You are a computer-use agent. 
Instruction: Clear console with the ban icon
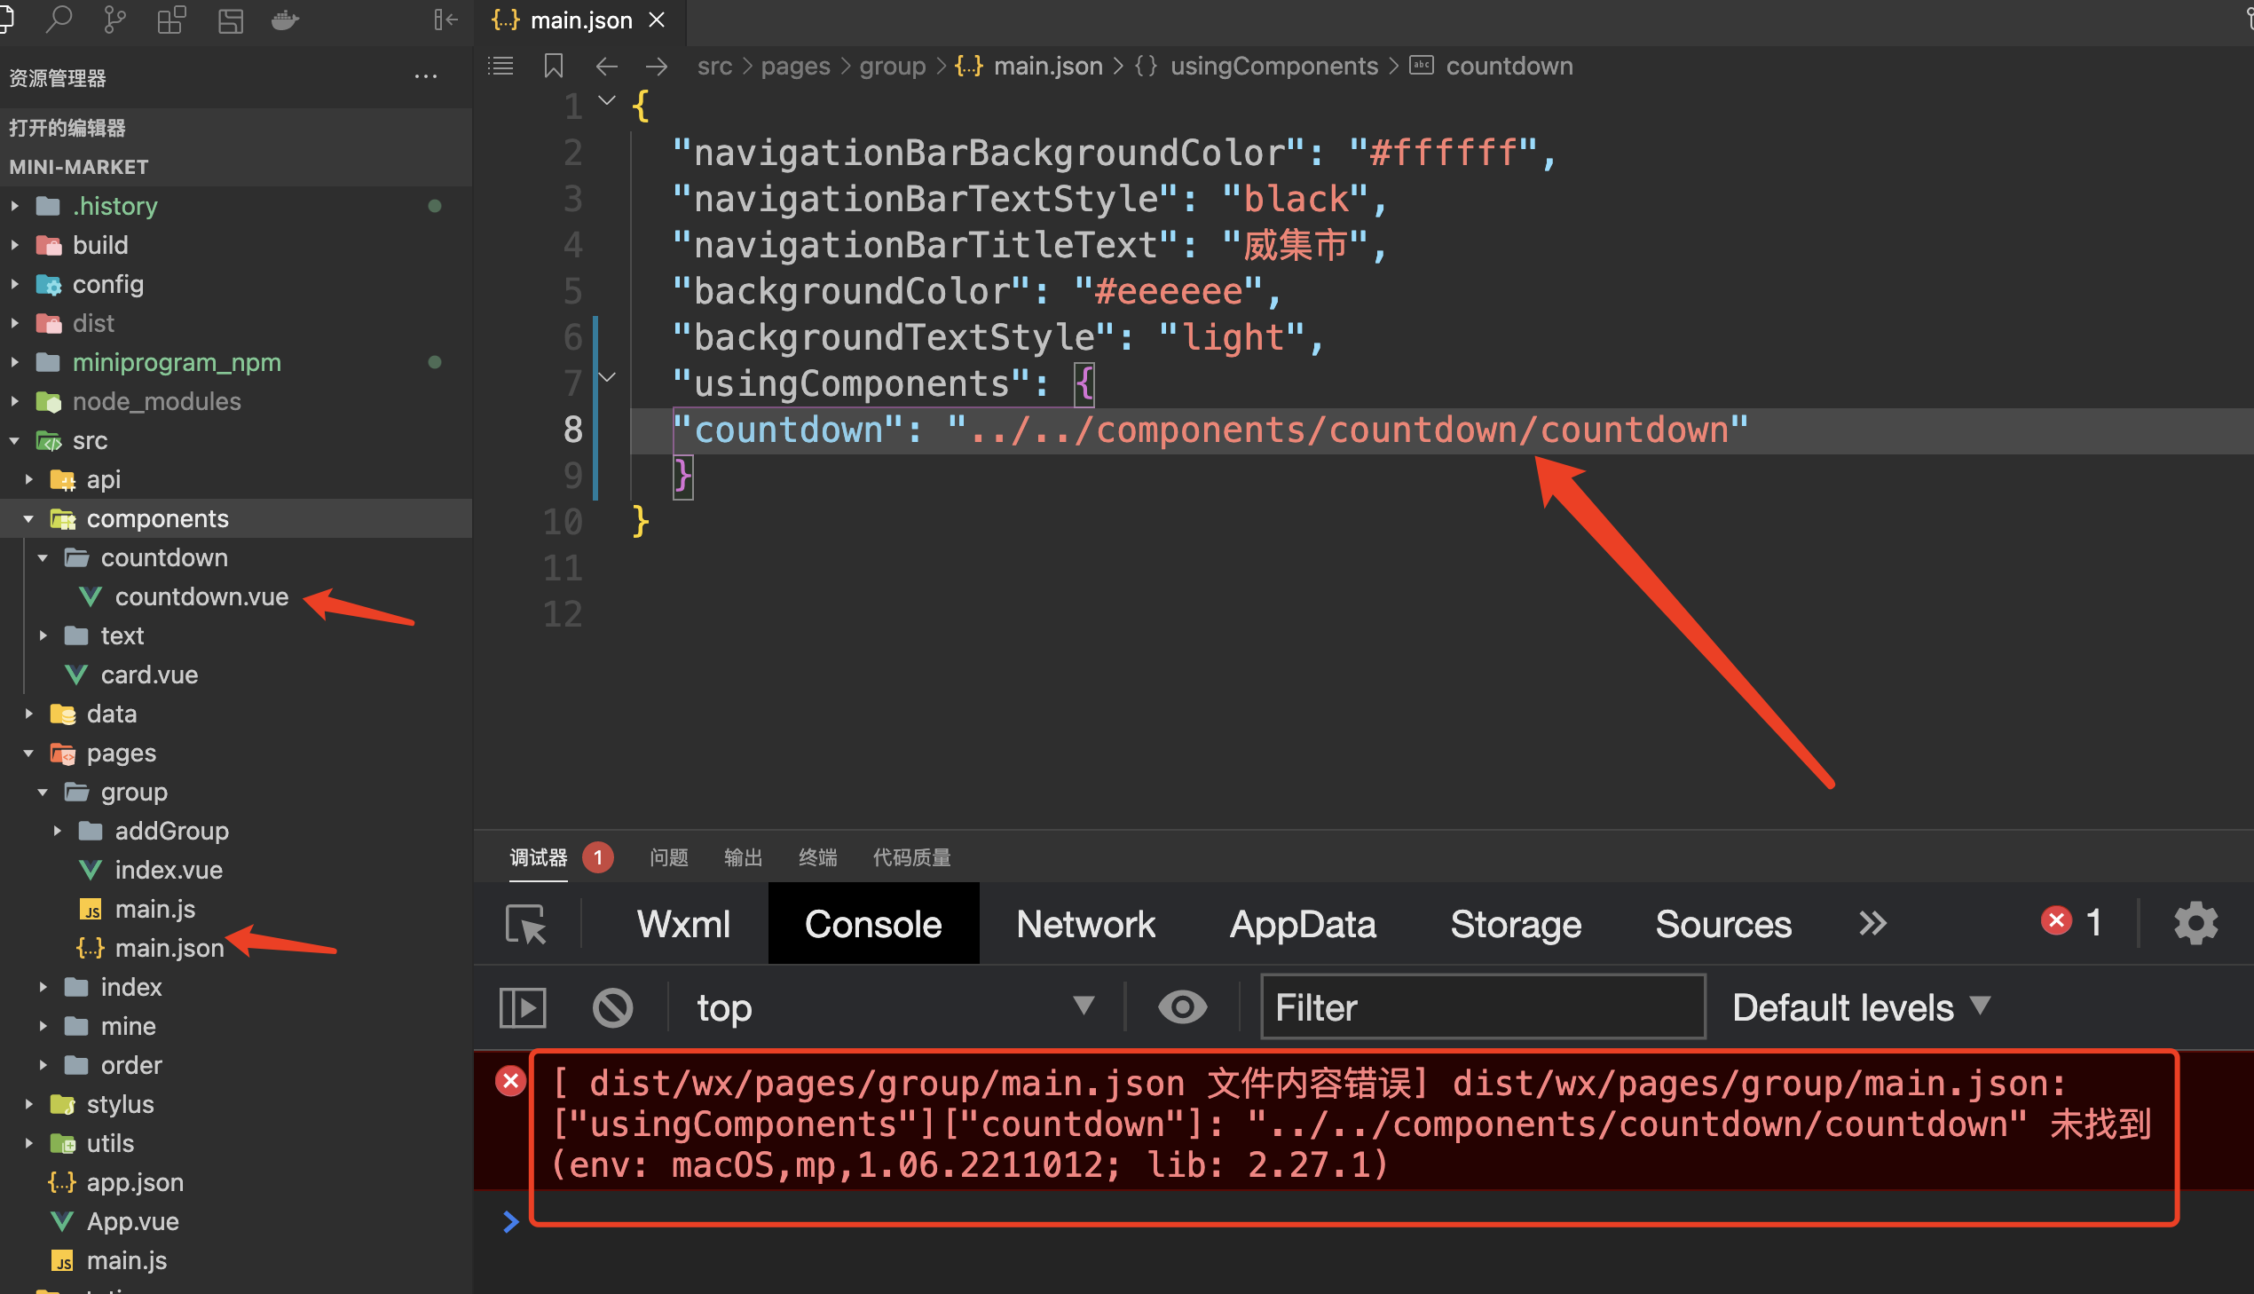612,1008
